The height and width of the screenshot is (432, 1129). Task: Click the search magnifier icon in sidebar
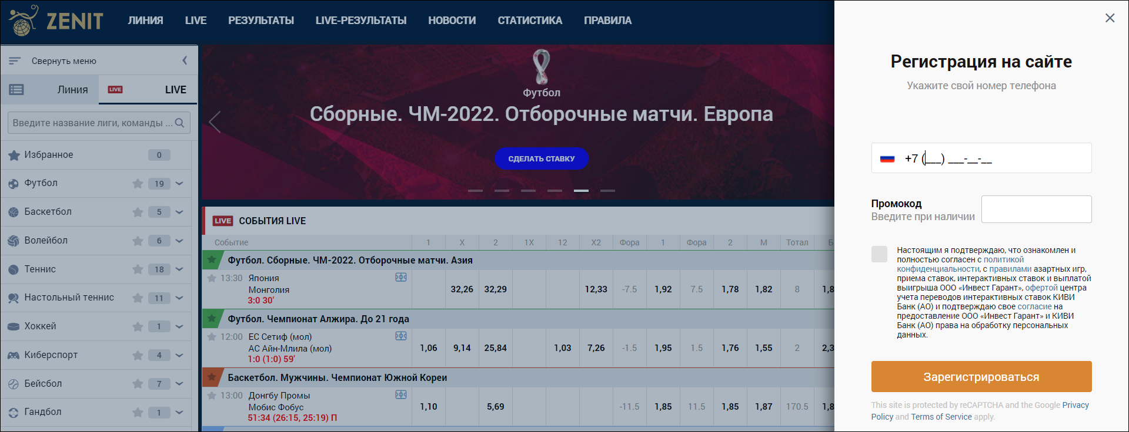tap(180, 123)
